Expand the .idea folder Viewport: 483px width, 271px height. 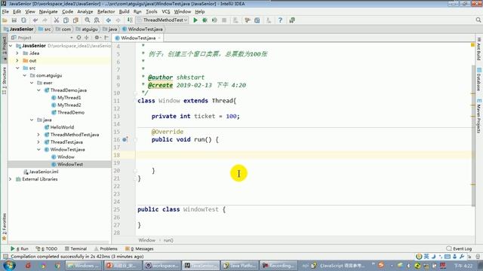point(17,53)
